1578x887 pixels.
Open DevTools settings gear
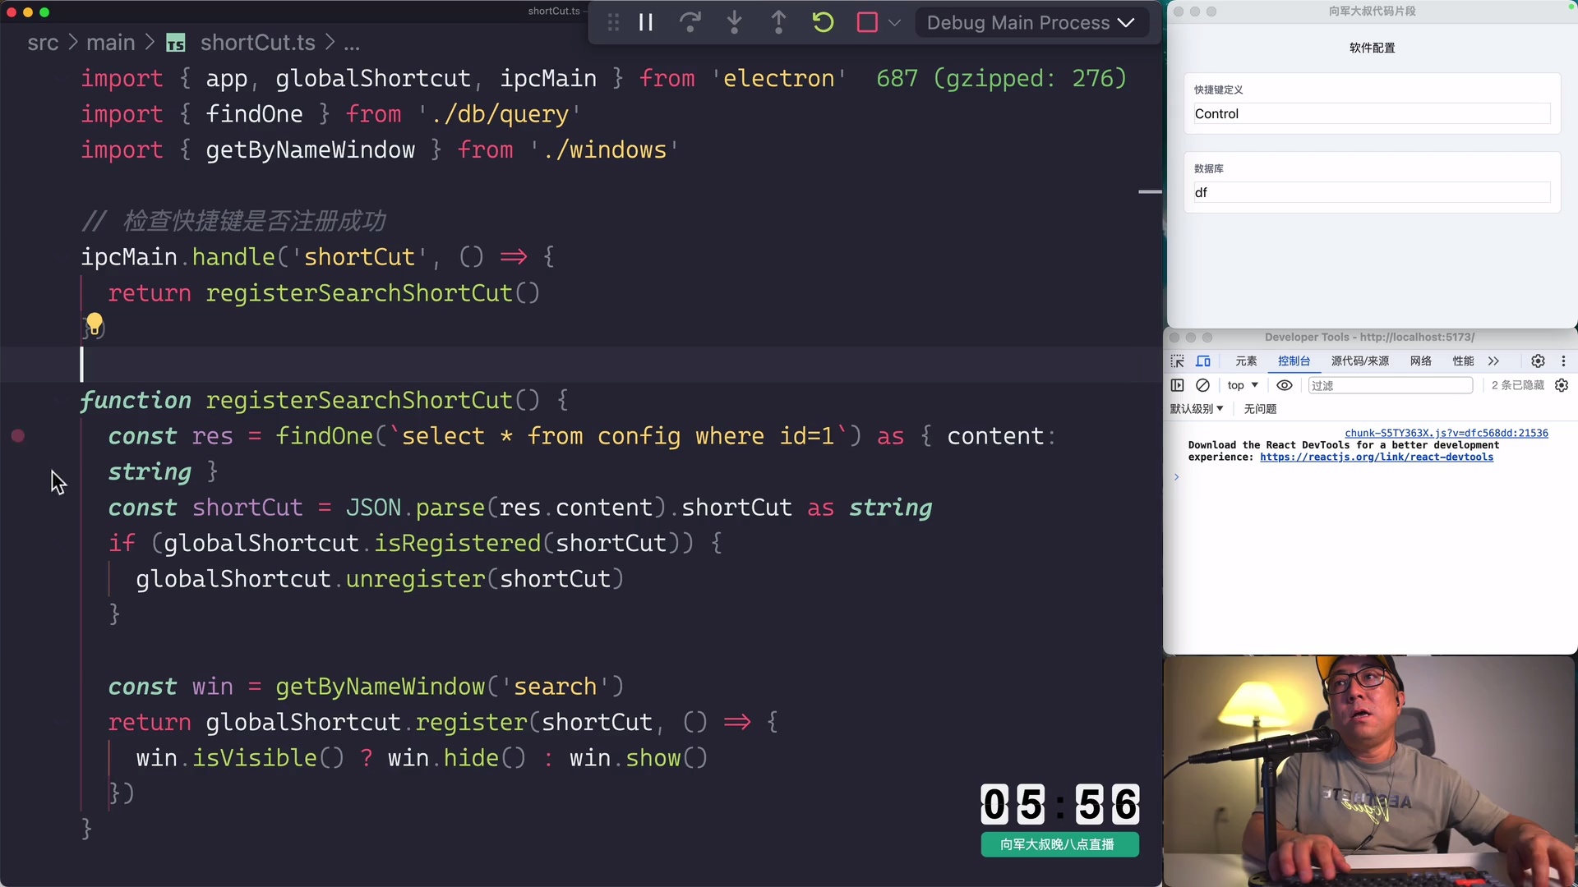coord(1538,361)
